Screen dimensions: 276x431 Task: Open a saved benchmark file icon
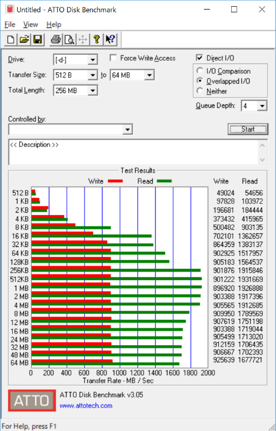(24, 40)
